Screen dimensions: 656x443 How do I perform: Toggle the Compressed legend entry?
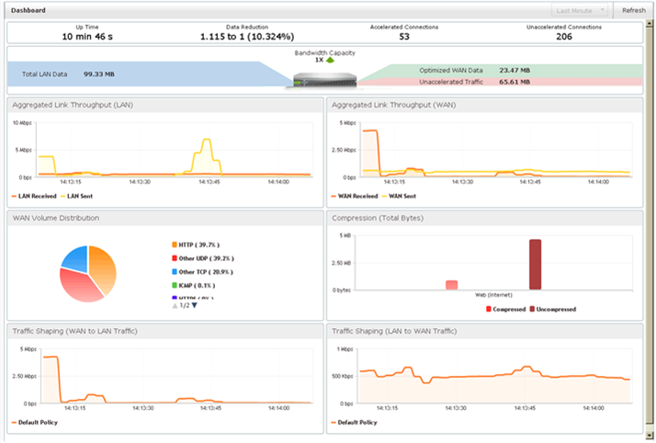(x=506, y=309)
